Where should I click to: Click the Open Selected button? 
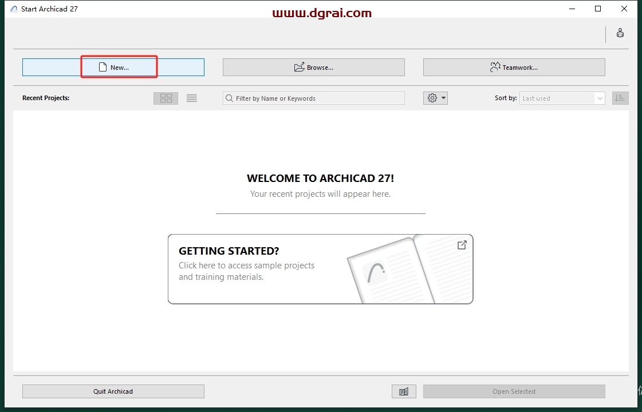tap(514, 391)
